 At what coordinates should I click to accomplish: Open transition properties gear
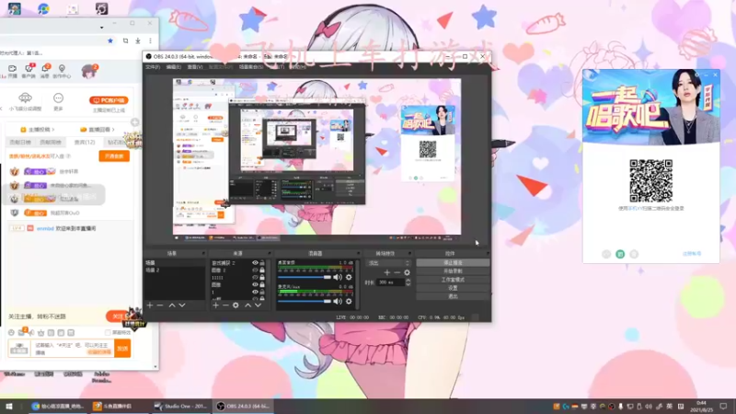(407, 272)
